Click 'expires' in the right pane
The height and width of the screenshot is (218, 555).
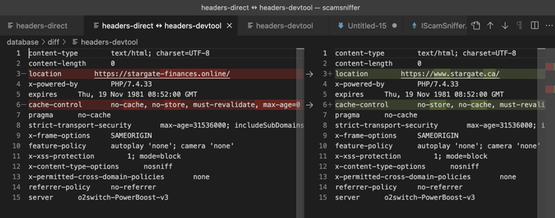[349, 95]
